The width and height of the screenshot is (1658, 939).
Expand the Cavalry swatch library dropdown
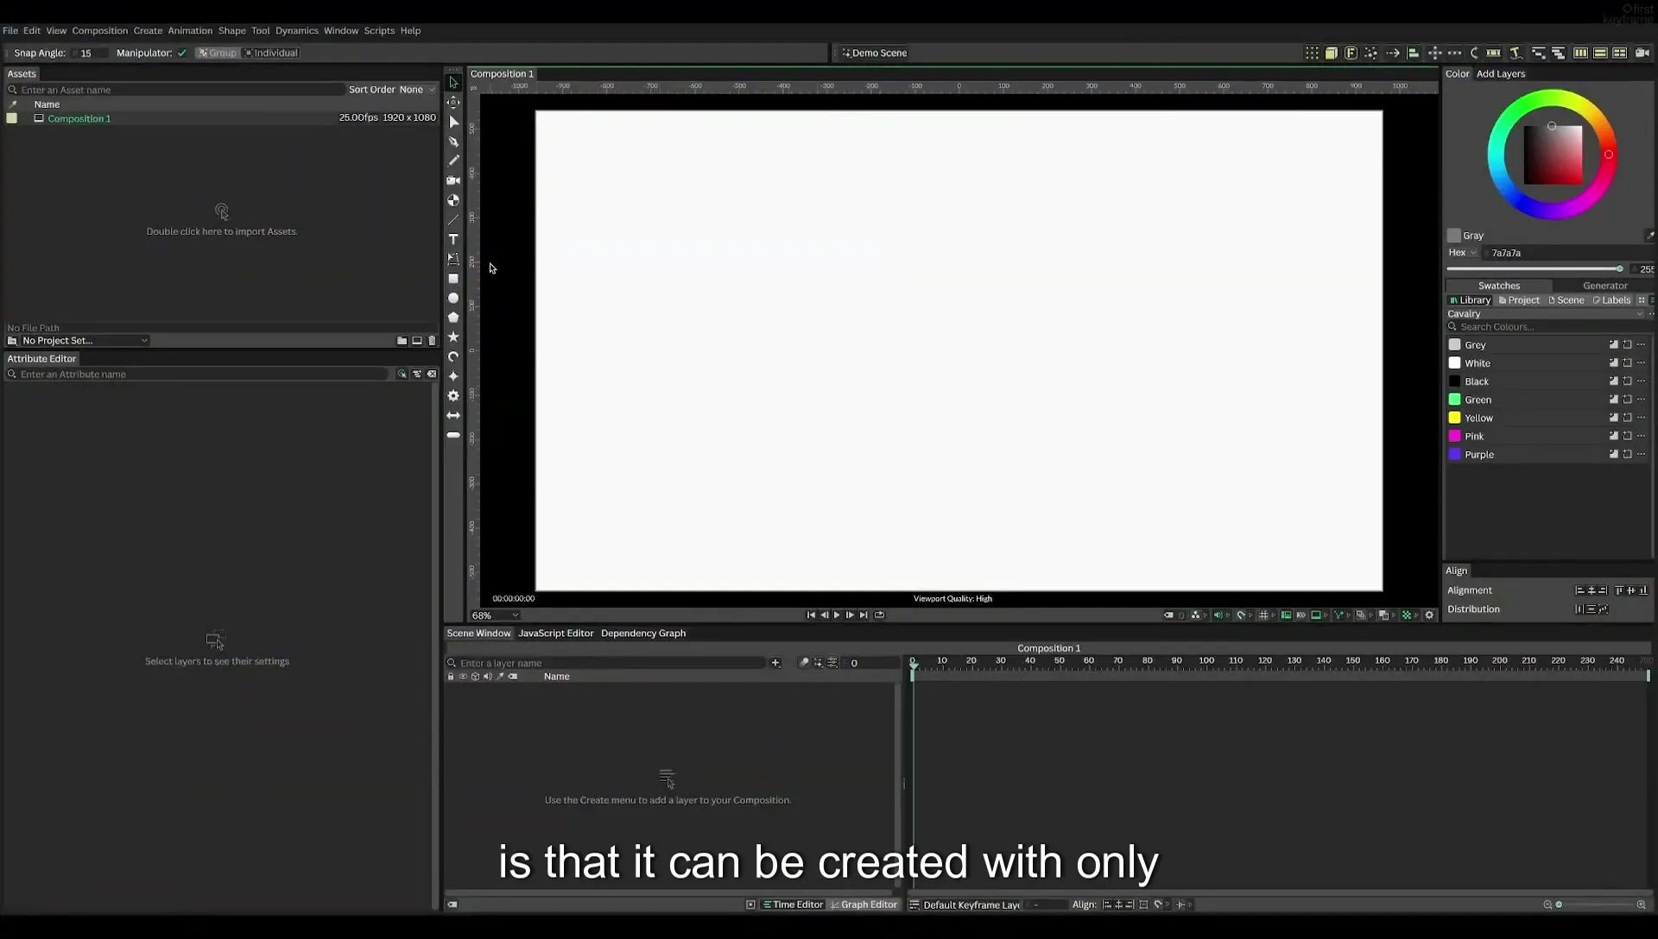(1546, 314)
